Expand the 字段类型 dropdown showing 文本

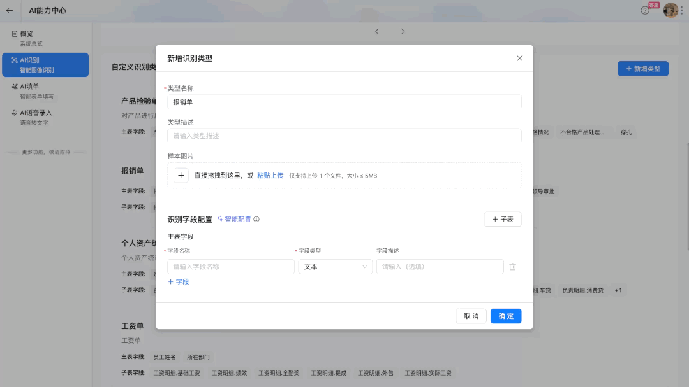[x=336, y=267]
